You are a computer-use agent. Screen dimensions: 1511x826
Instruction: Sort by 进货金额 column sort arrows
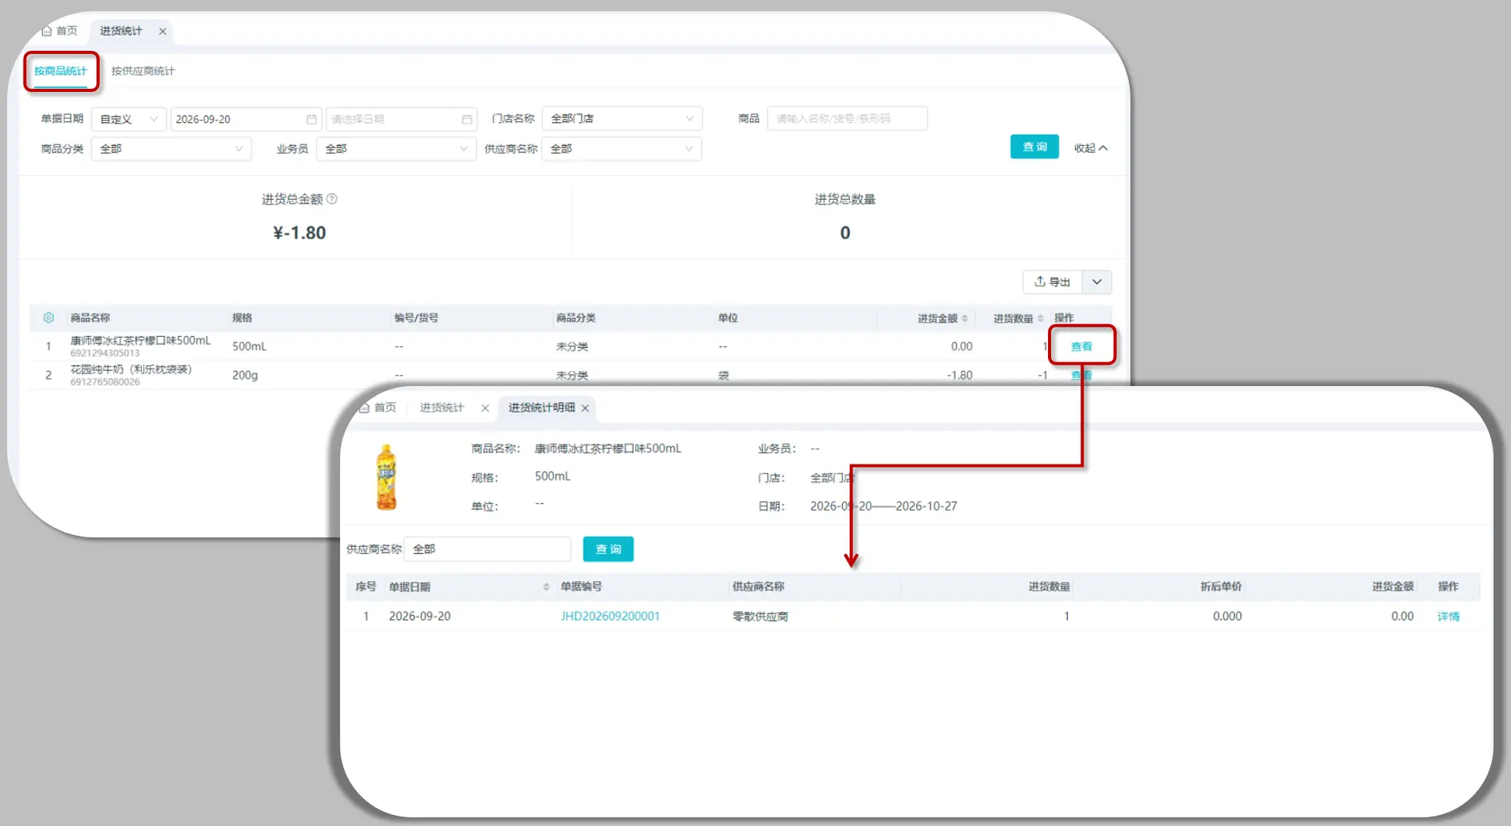(965, 319)
